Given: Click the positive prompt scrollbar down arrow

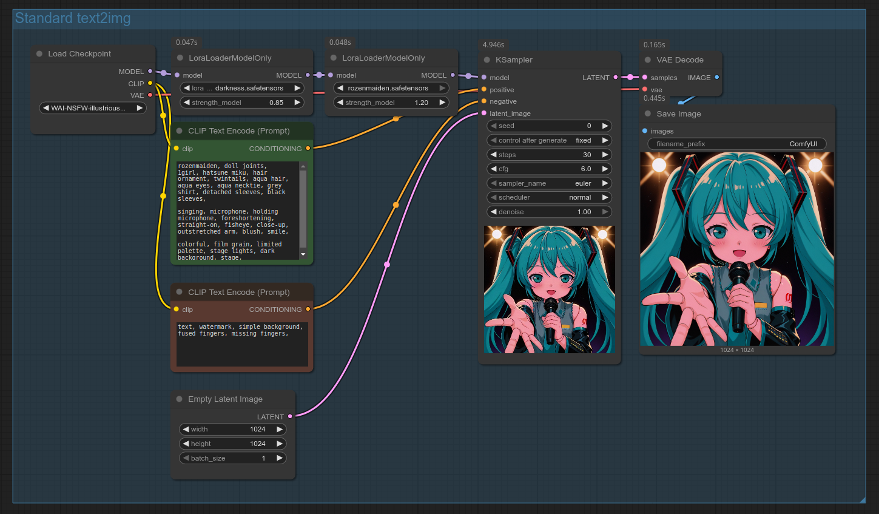Looking at the screenshot, I should pos(303,255).
